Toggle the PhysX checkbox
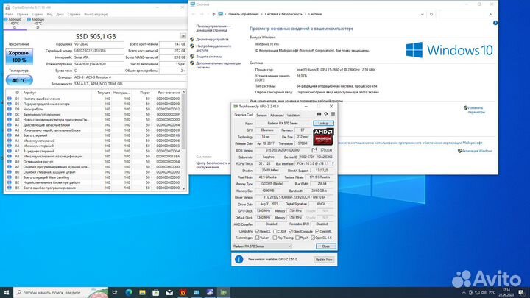This screenshot has width=530, height=298. pos(297,238)
